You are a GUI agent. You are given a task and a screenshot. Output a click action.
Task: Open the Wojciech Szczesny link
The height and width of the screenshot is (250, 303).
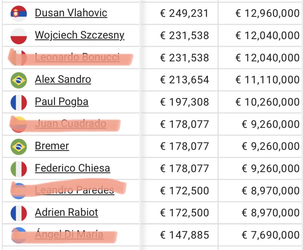pos(80,35)
